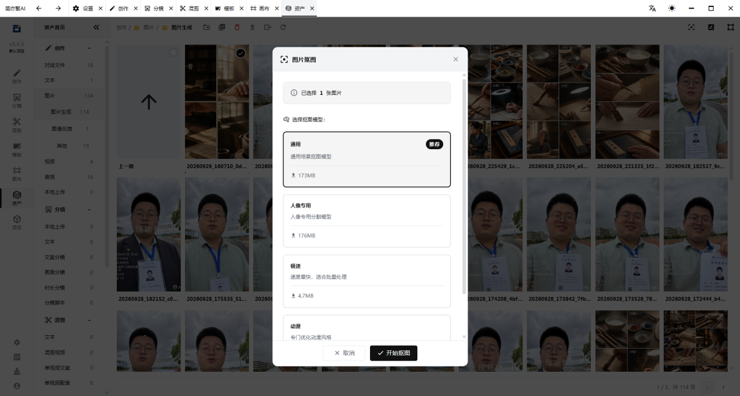Collapse the 分镜 section with minus sign
Screen dimensions: 740x396
[x=89, y=209]
